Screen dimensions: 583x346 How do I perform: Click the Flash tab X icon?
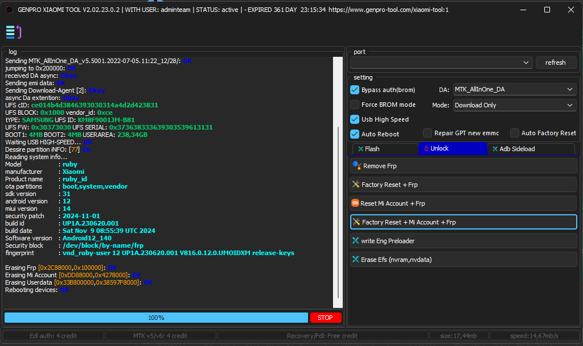360,149
